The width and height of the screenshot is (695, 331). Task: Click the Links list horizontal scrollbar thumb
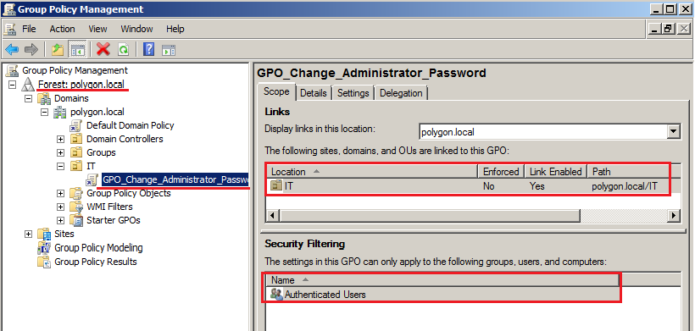tap(429, 216)
